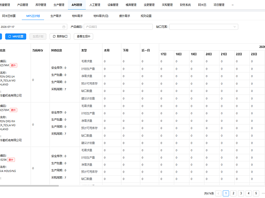Open the 生产管理 top menu
Image resolution: width=265 pixels, height=198 pixels.
(x=59, y=5)
